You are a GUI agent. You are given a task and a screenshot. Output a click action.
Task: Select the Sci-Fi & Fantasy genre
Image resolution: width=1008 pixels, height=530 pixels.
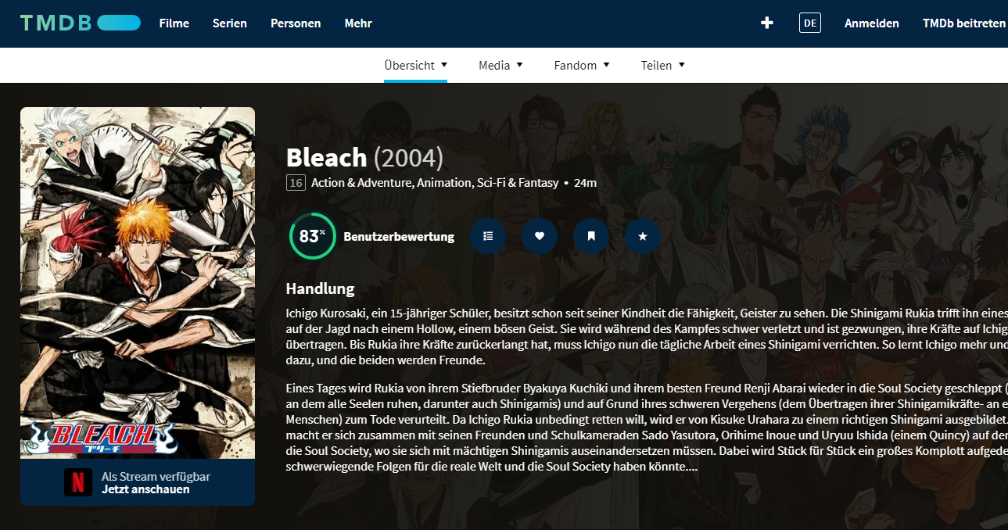pyautogui.click(x=518, y=183)
